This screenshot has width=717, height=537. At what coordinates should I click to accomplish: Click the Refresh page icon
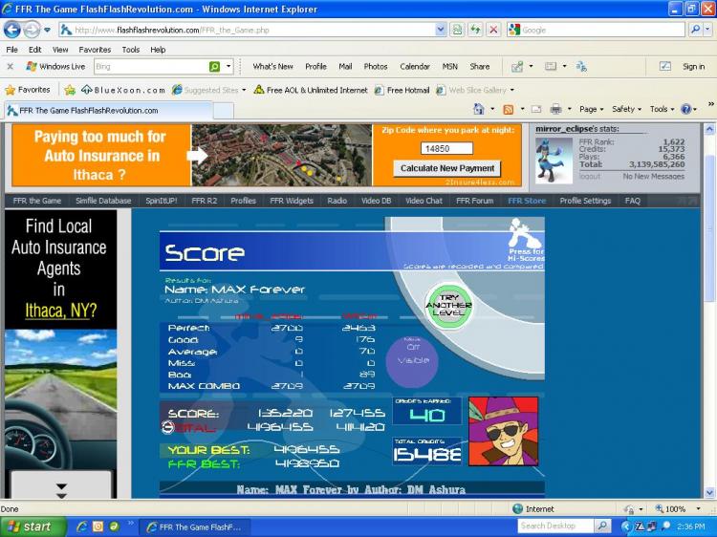coord(475,31)
